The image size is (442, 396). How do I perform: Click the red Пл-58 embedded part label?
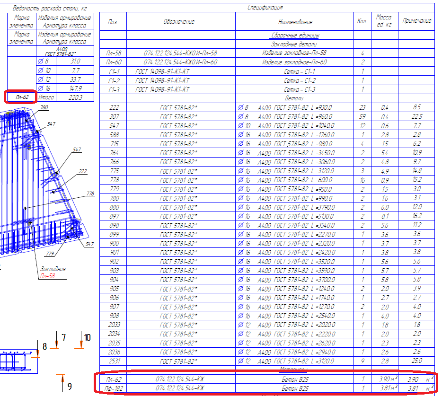pos(47,276)
